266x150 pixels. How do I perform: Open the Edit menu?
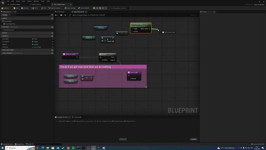(x=12, y=1)
